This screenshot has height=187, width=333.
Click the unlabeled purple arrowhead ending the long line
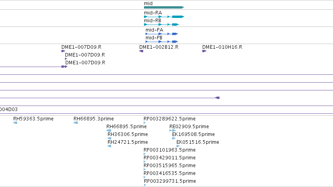pyautogui.click(x=217, y=98)
